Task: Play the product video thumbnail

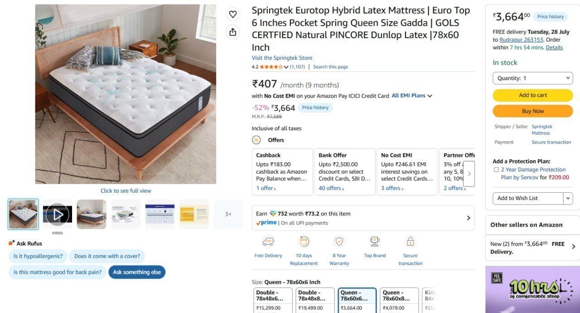Action: (58, 214)
